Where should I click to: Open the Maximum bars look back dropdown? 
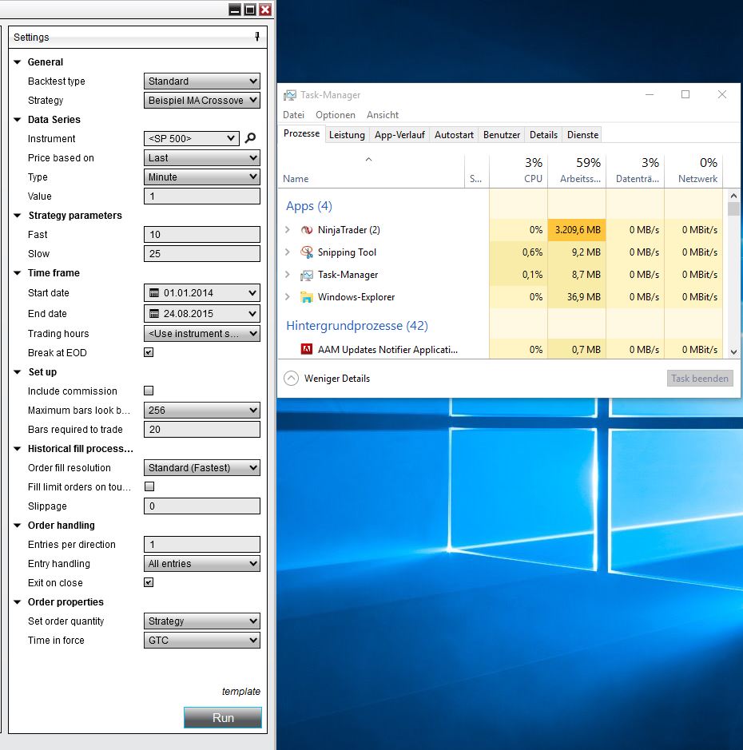tap(202, 410)
